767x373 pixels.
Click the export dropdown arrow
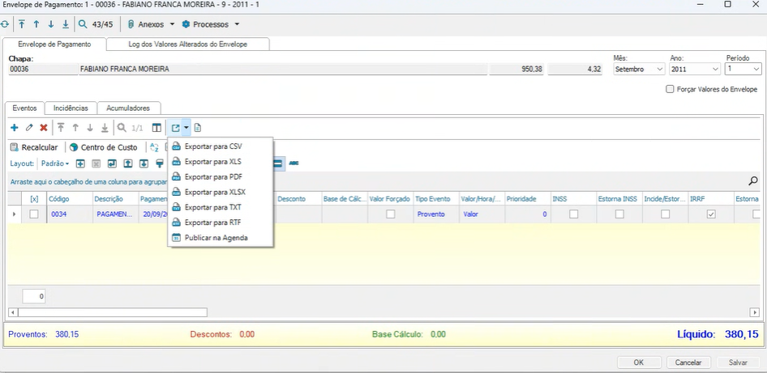186,129
